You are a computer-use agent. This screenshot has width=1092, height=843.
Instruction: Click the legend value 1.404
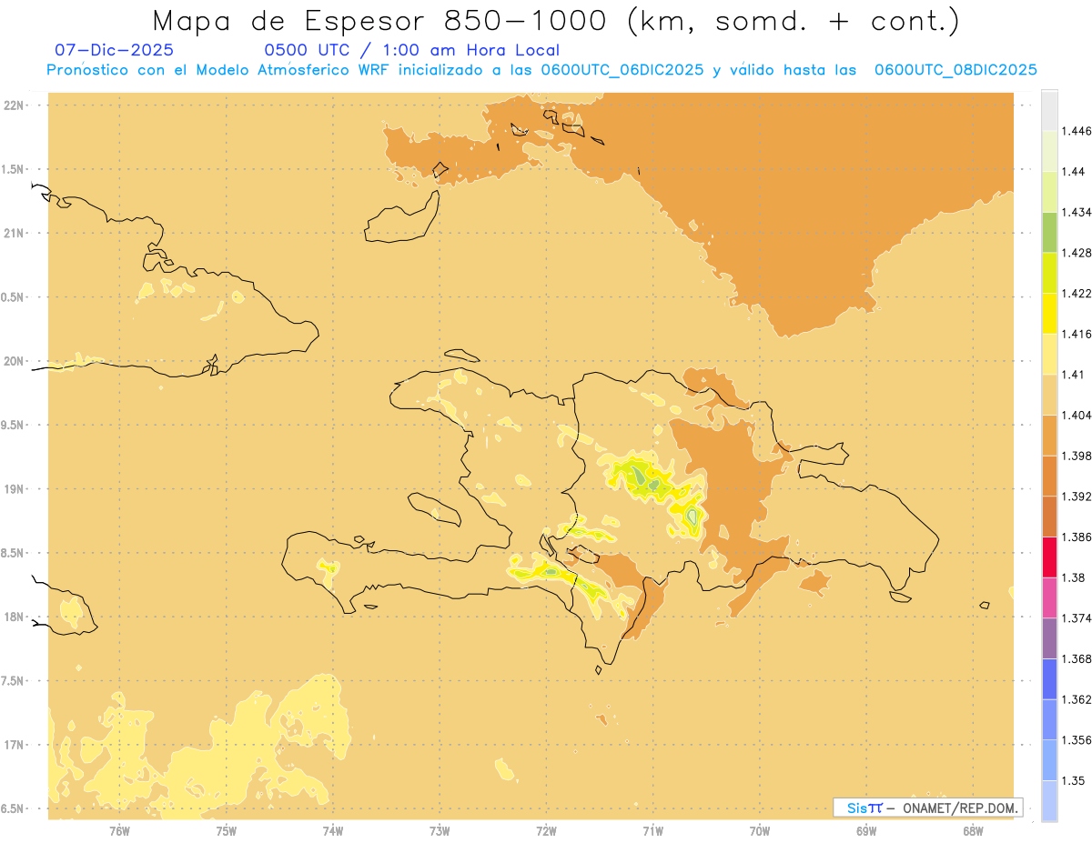[1075, 415]
